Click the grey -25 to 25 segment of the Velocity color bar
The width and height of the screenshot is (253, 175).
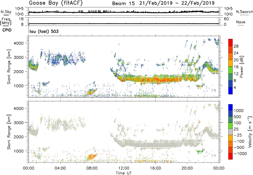pyautogui.click(x=231, y=132)
